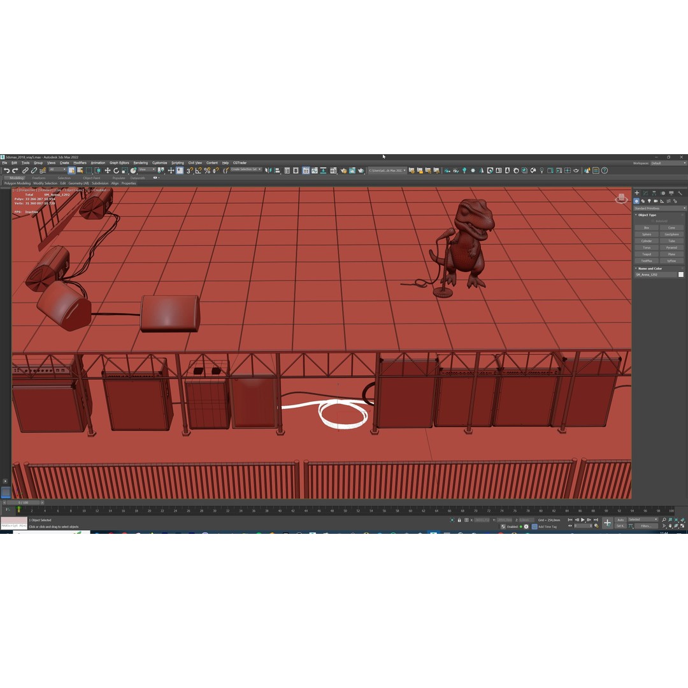Toggle the Ribbon display icon
Screen dimensions: 688x688
[306, 170]
